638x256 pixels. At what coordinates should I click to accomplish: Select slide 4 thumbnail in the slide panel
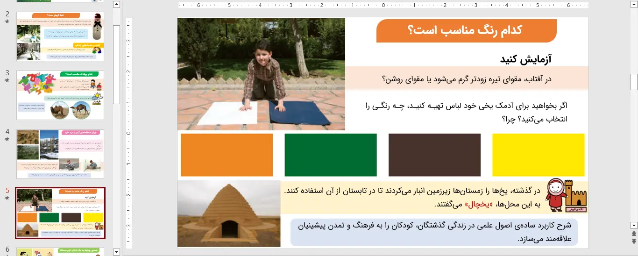tap(60, 154)
